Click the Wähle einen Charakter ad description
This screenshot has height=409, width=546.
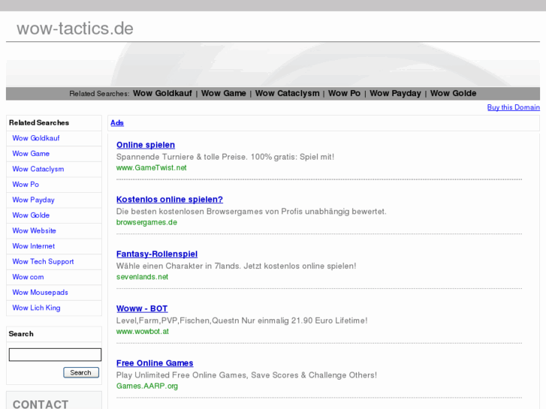236,266
